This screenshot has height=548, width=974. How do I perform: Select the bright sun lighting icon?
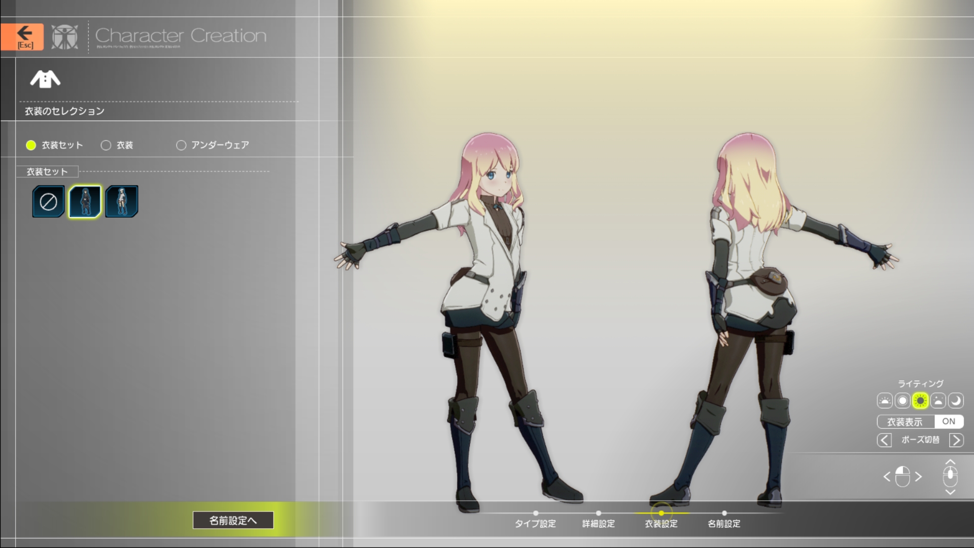pyautogui.click(x=920, y=401)
